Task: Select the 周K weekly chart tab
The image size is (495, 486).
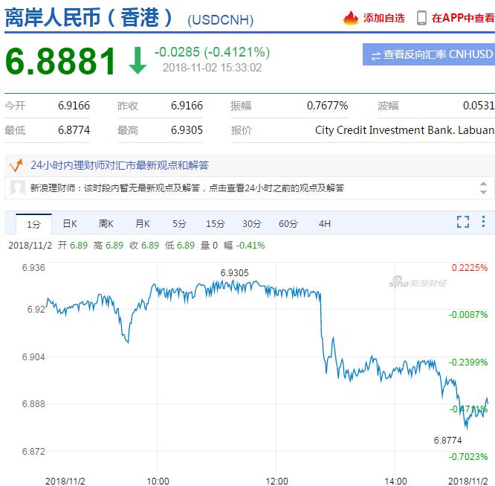Action: 106,223
